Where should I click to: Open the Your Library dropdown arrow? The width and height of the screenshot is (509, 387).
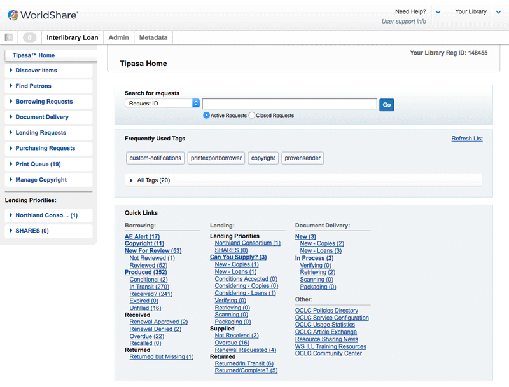click(498, 12)
